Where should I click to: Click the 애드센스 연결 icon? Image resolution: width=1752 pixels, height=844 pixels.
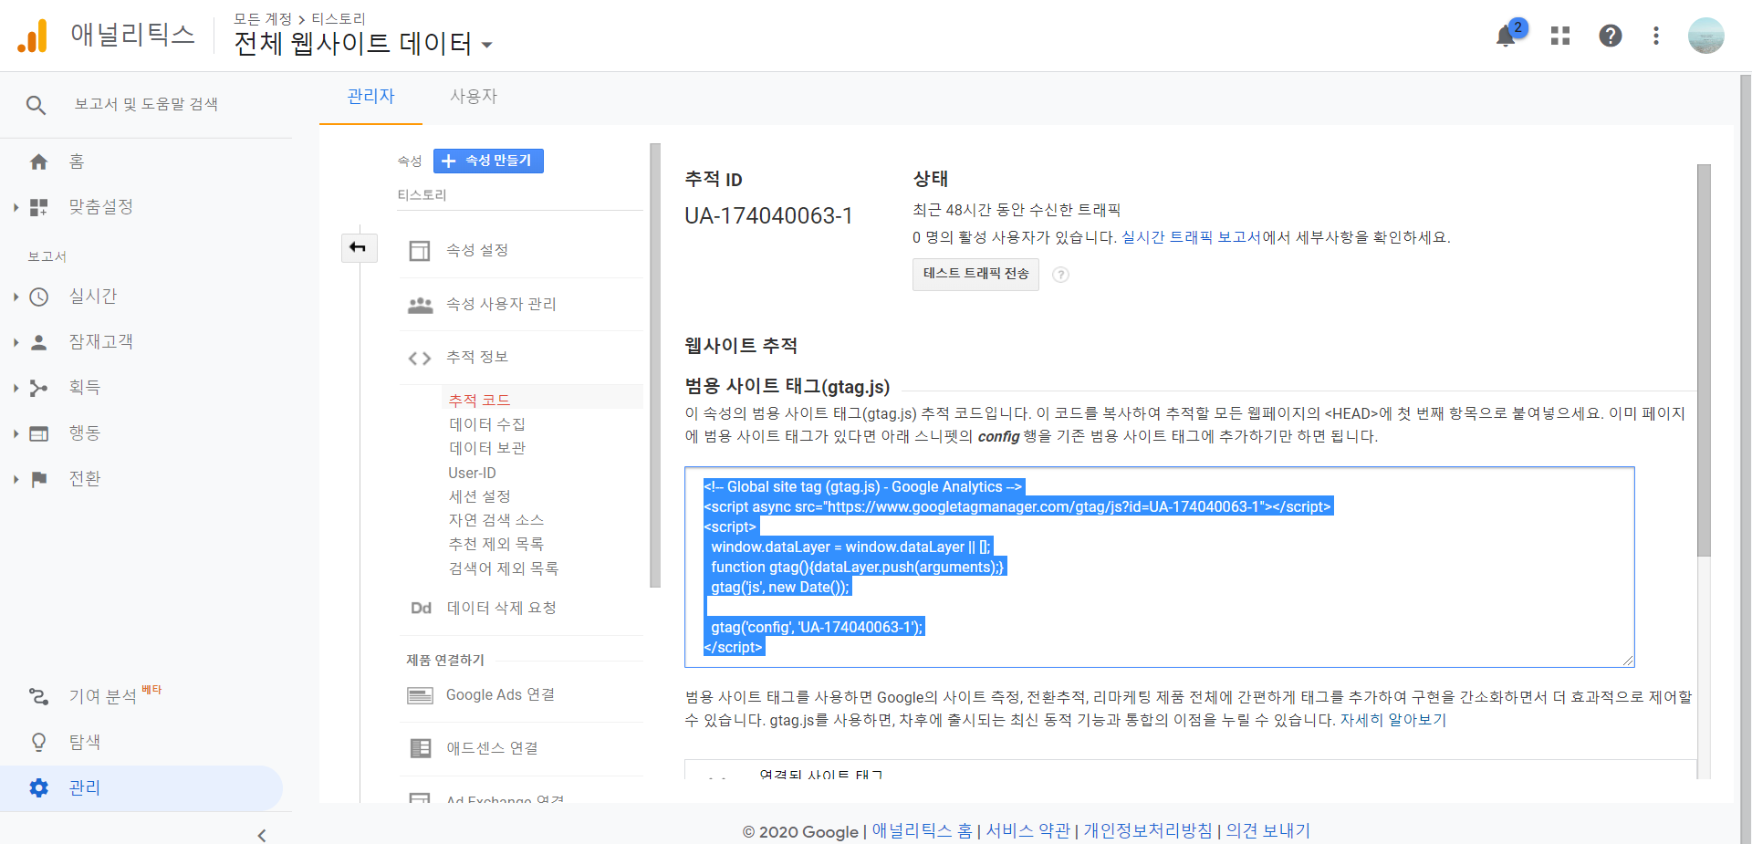coord(420,748)
